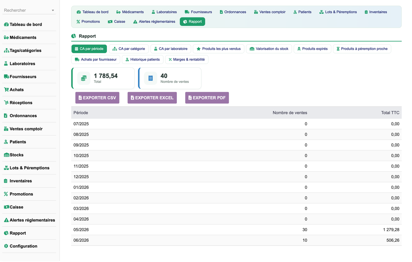The image size is (412, 262).
Task: Click the Rapport pie chart icon in sidebar
Action: (x=6, y=233)
